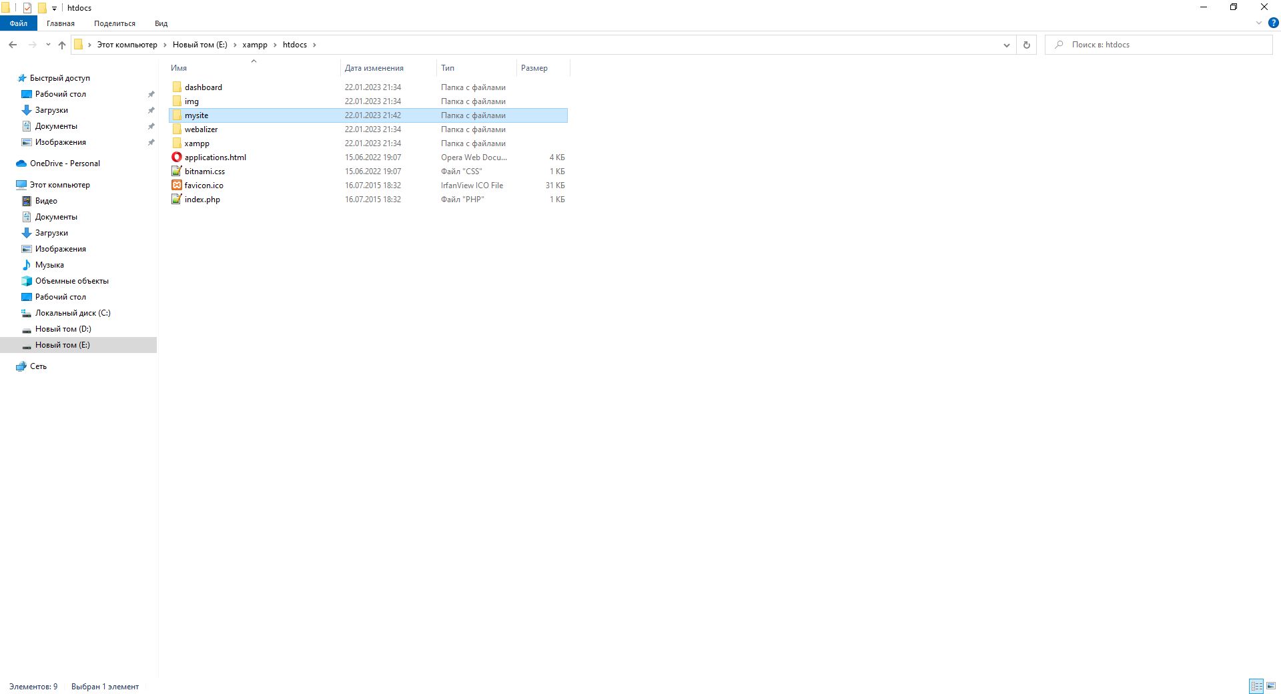Expand chevron after Этот компьютер in breadcrumb
This screenshot has width=1281, height=694.
pos(165,45)
